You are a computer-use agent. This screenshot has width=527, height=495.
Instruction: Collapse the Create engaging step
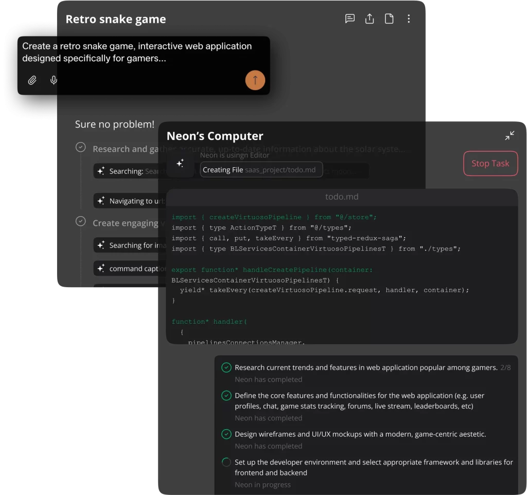coord(81,222)
